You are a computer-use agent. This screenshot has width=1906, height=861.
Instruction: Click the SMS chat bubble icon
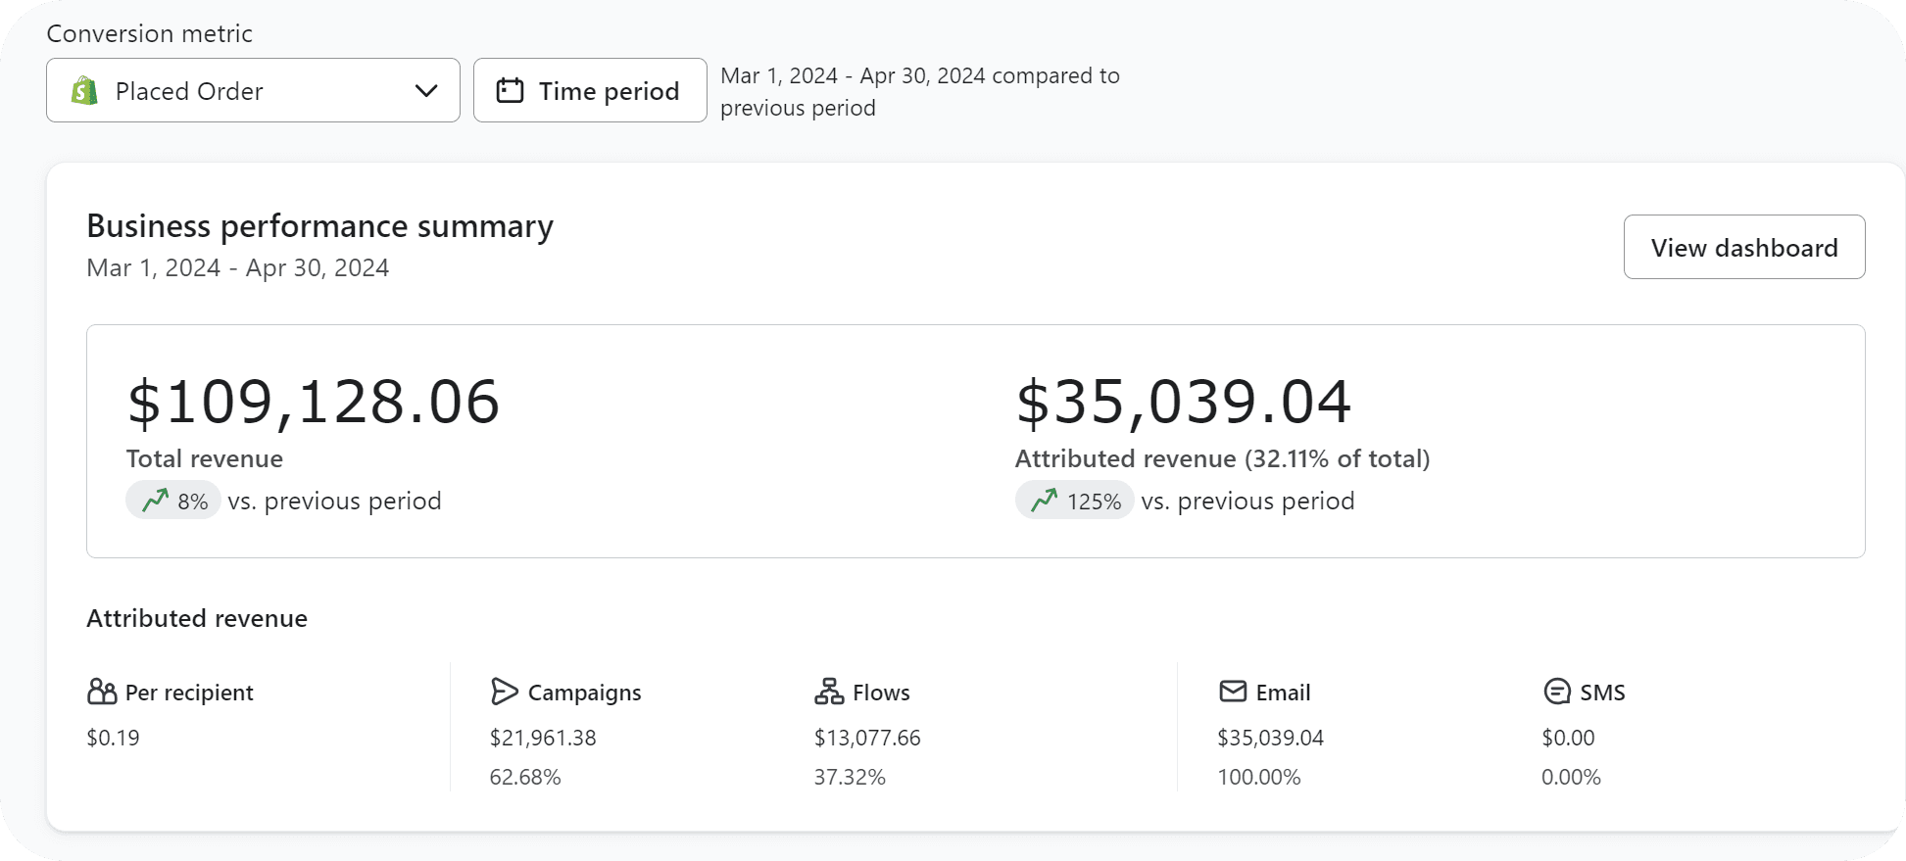point(1556,692)
